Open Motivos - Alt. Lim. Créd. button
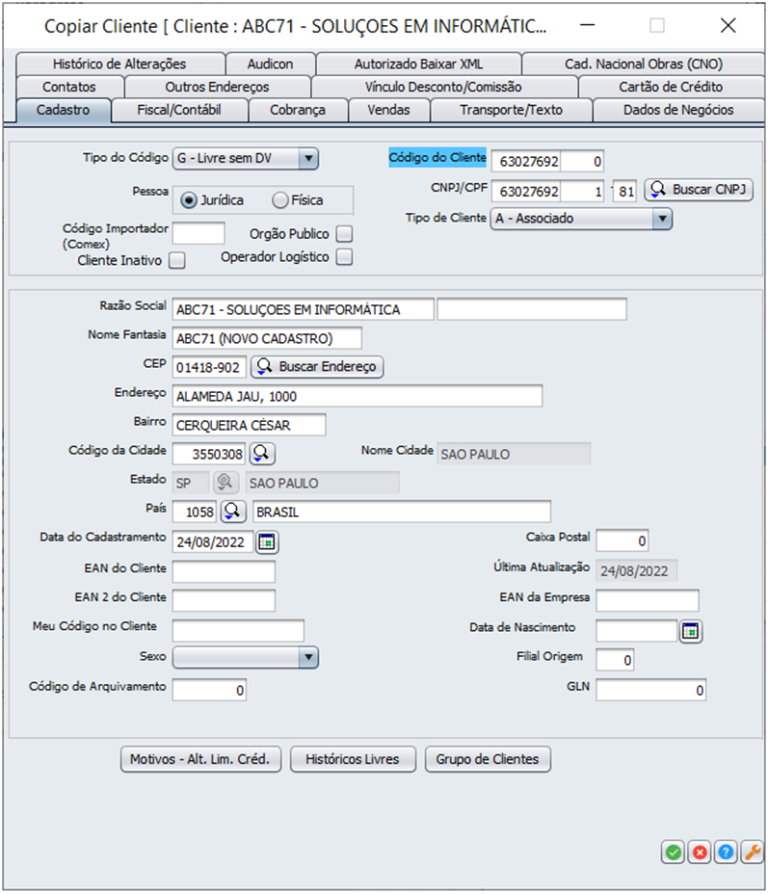 pyautogui.click(x=200, y=759)
